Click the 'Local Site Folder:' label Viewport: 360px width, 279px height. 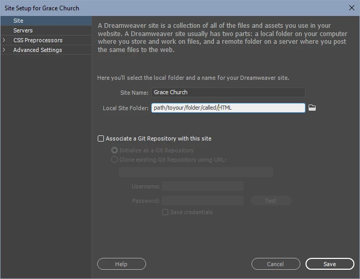click(x=125, y=108)
